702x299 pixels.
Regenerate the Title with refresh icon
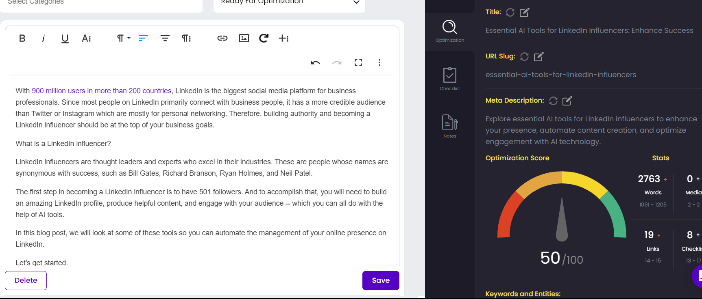click(x=510, y=13)
